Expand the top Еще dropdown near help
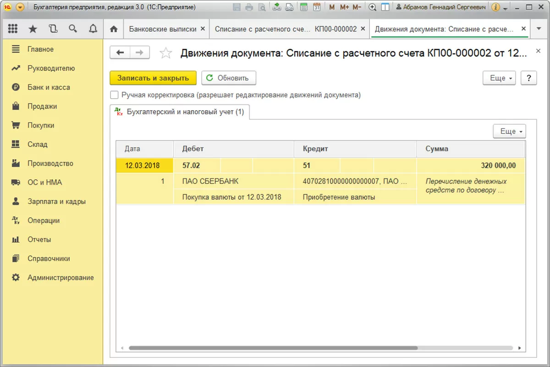This screenshot has height=367, width=550. pos(499,78)
